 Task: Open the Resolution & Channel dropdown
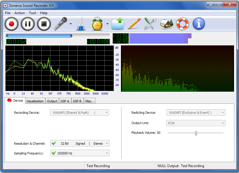[x=80, y=143]
